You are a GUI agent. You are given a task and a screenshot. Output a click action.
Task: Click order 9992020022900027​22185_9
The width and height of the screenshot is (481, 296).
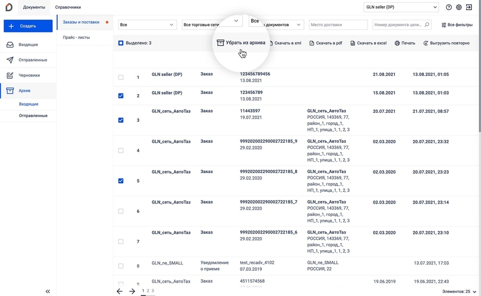pos(268,141)
